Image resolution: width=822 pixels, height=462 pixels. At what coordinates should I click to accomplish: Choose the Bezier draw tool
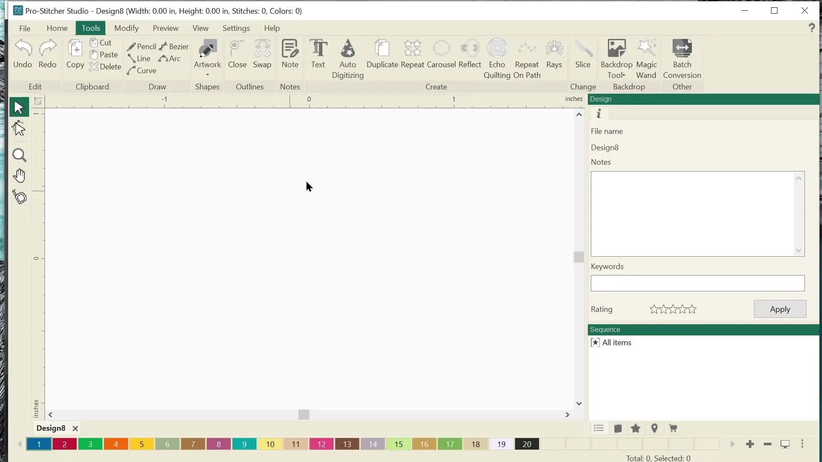click(174, 46)
